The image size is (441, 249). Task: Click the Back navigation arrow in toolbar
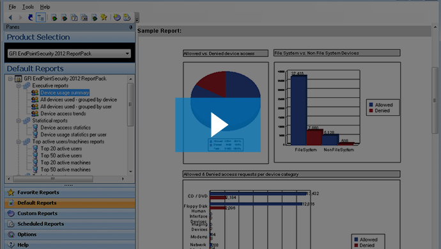click(11, 18)
